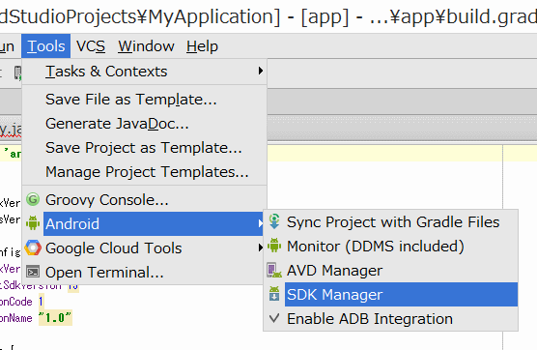Click the Monitor DDMS android icon
The image size is (537, 350).
[x=274, y=246]
